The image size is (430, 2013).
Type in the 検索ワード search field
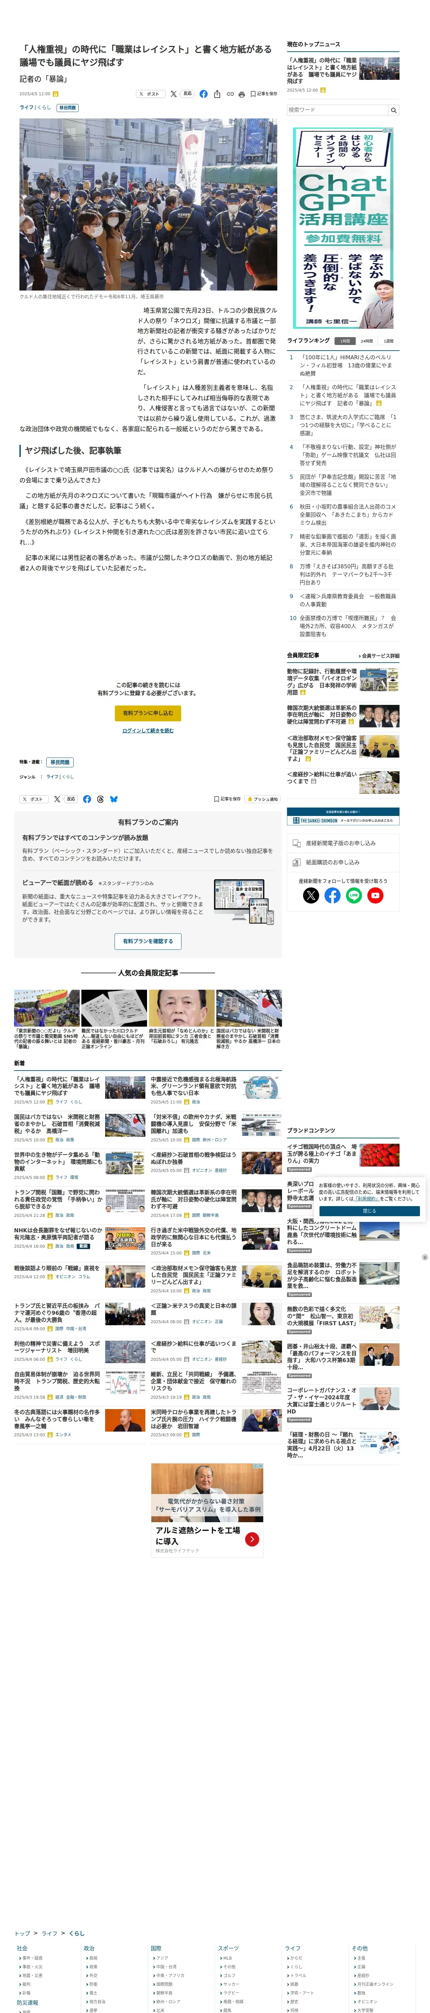tap(337, 110)
